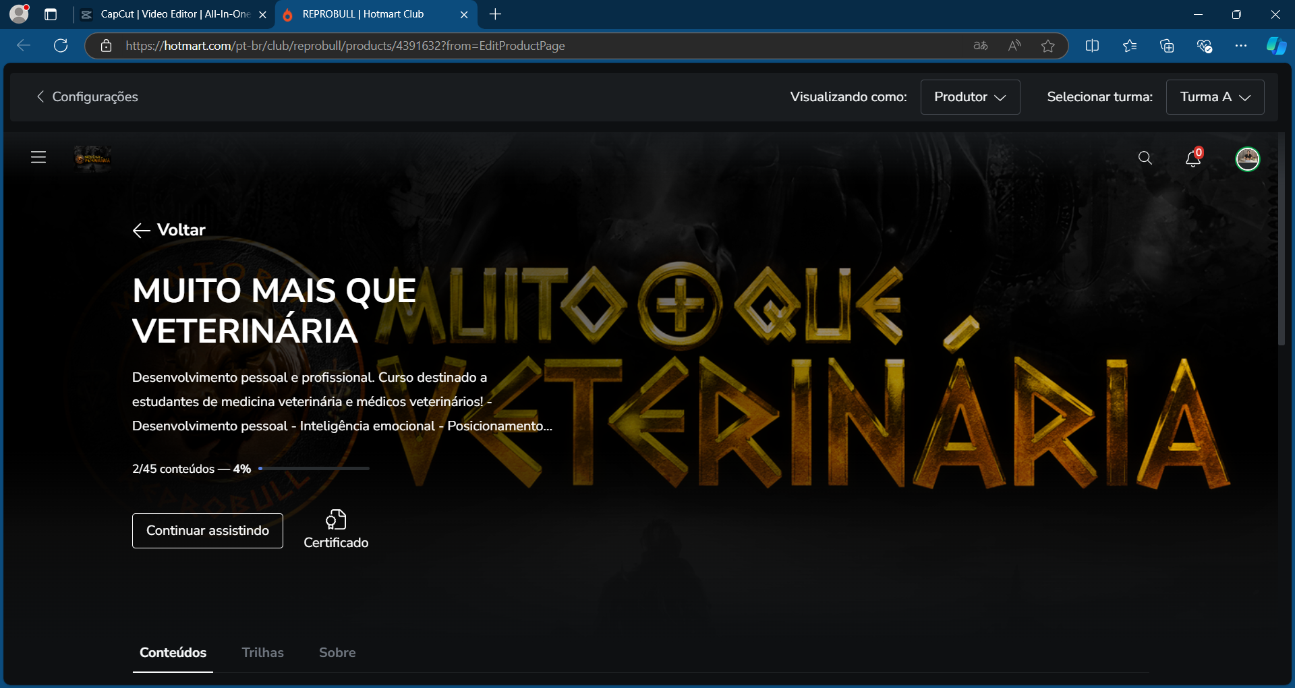Switch to the Trilhas tab
The image size is (1295, 688).
pyautogui.click(x=262, y=652)
